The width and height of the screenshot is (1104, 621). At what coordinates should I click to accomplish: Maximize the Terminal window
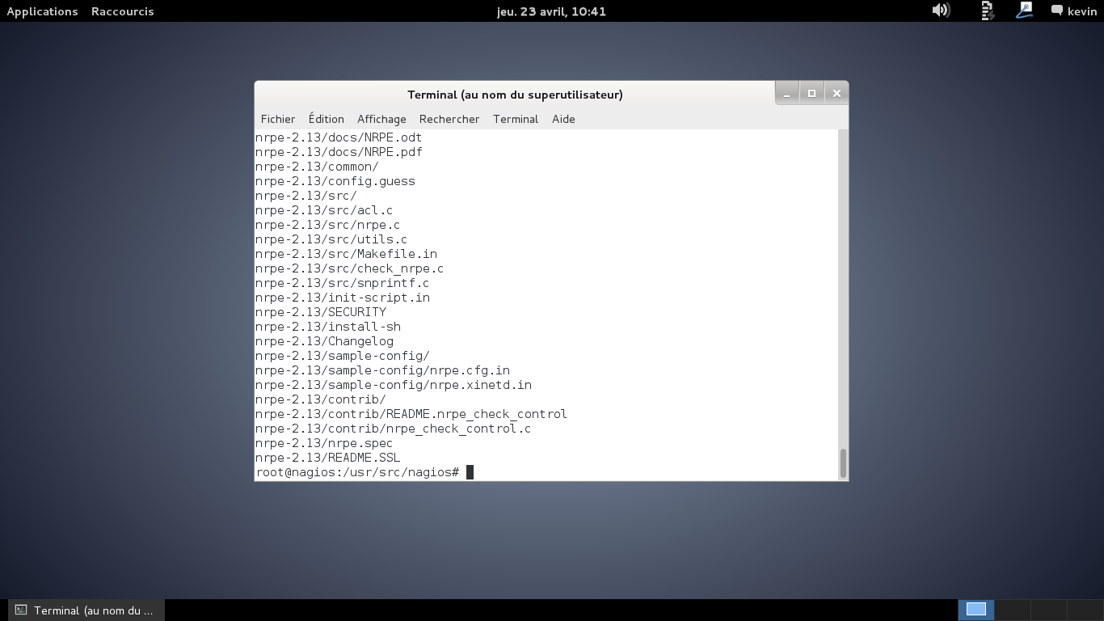point(811,94)
